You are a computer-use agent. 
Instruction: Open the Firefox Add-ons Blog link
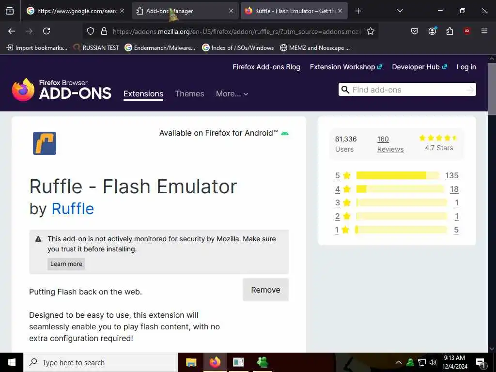pos(266,67)
